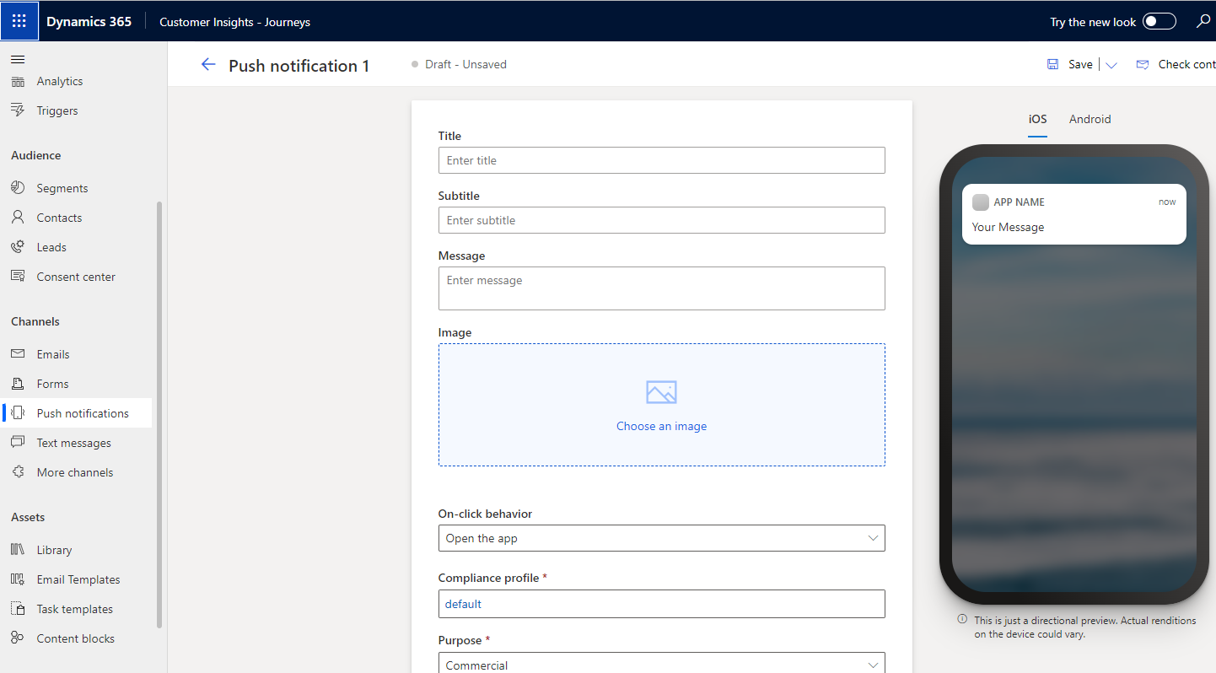Image resolution: width=1216 pixels, height=673 pixels.
Task: Click the Title input field
Action: click(x=661, y=160)
